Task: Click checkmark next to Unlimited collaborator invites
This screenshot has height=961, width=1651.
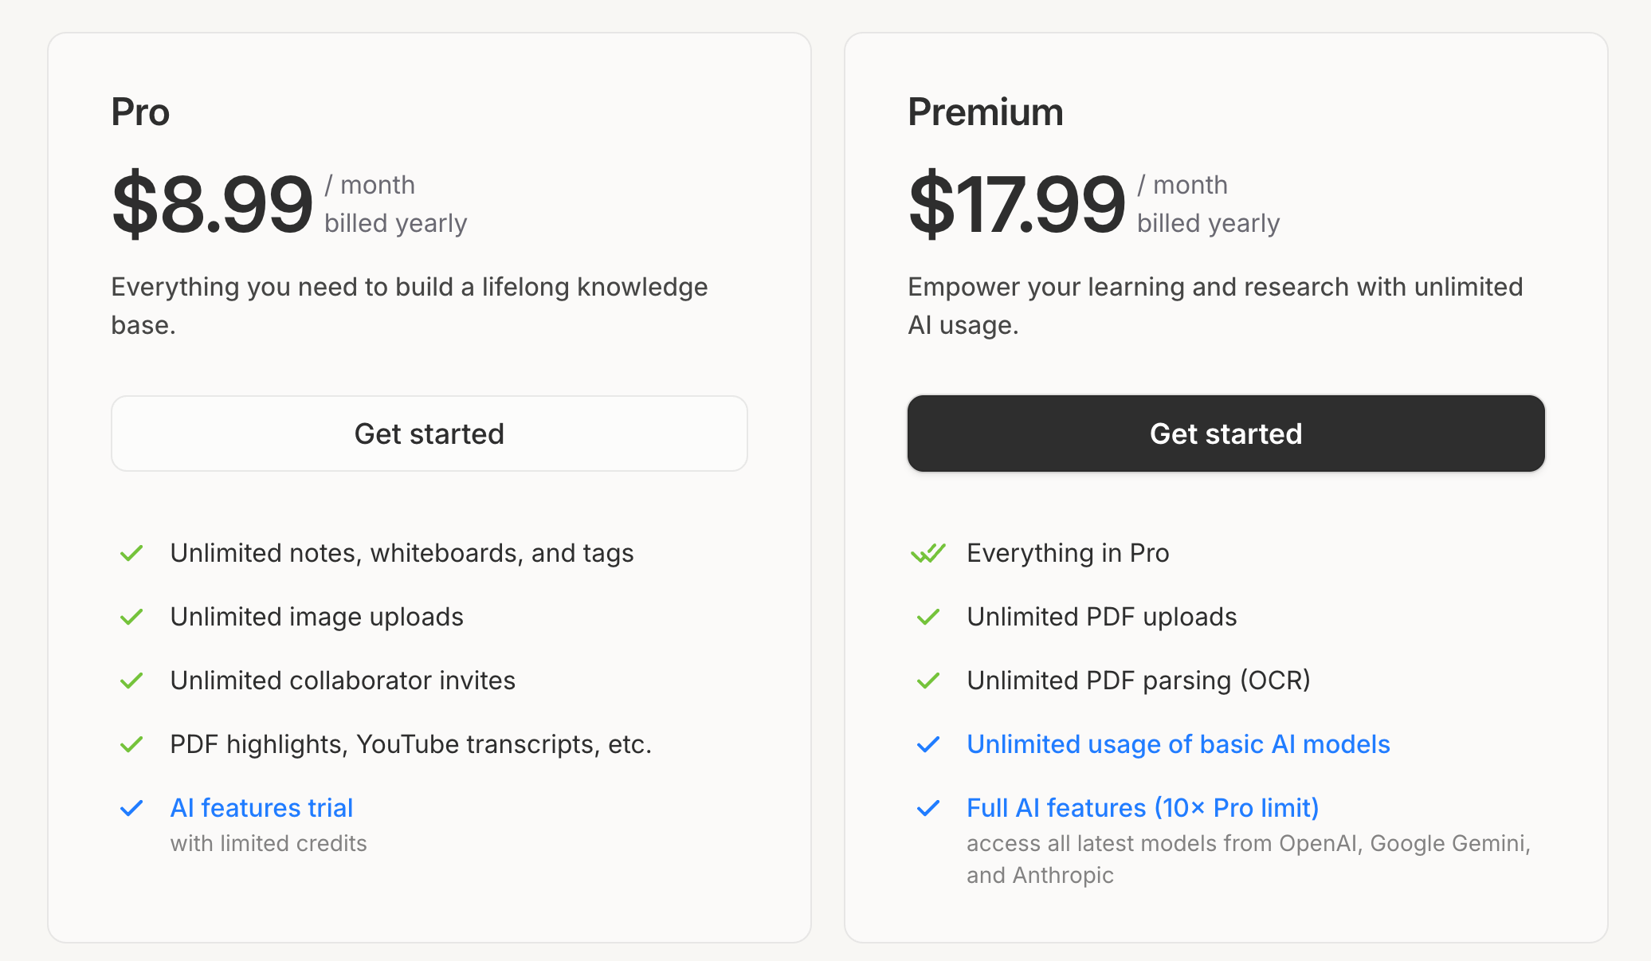Action: coord(131,681)
